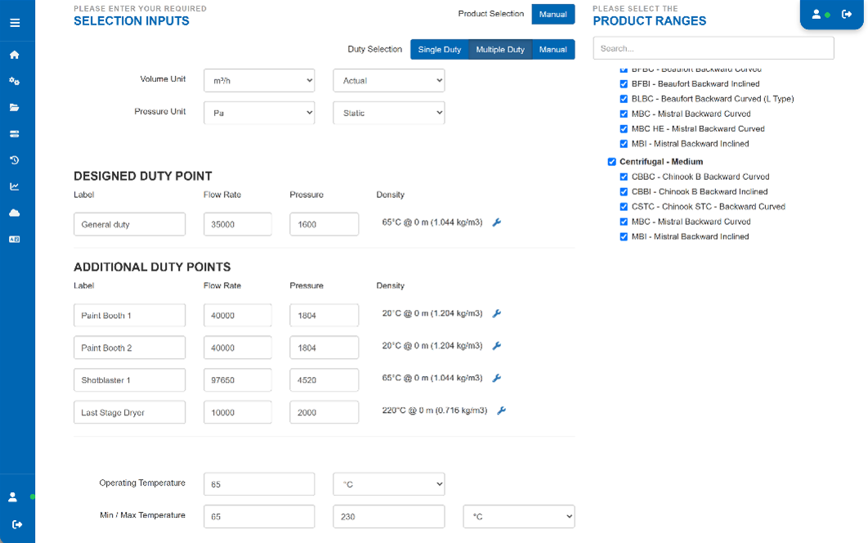This screenshot has width=868, height=543.
Task: Click designed duty Flow Rate 35000 field
Action: click(238, 224)
